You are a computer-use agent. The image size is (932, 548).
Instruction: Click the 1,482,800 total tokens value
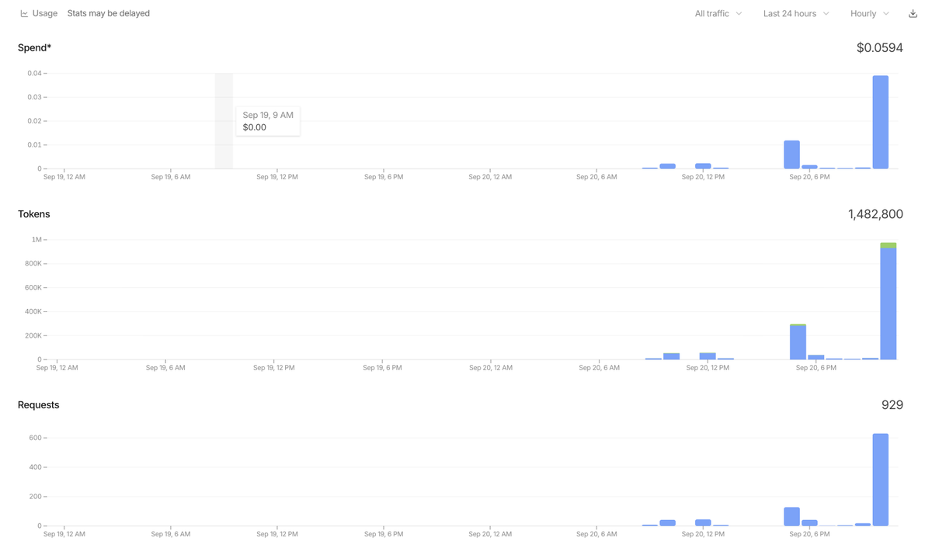click(875, 214)
